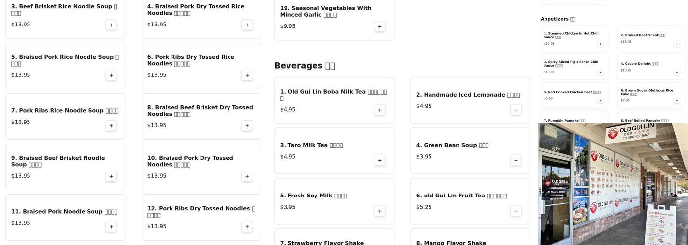Screen dimensions: 688x245
Task: Add Brown Sugar Glutinous Rice Cake
Action: coord(677,101)
